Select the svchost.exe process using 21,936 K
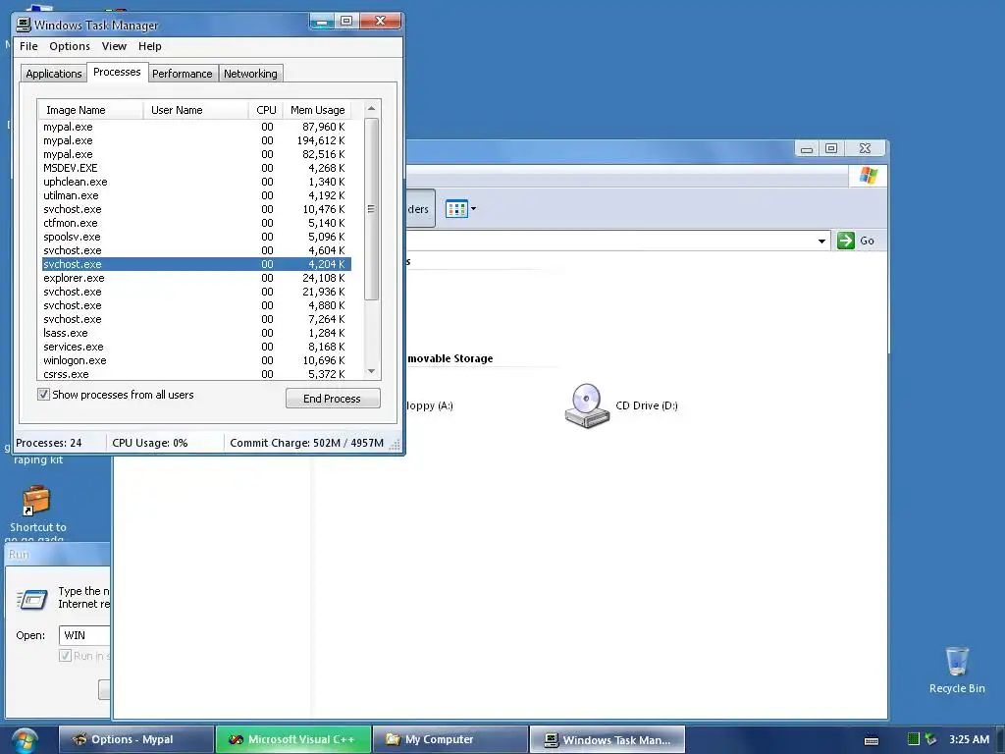 pyautogui.click(x=196, y=292)
